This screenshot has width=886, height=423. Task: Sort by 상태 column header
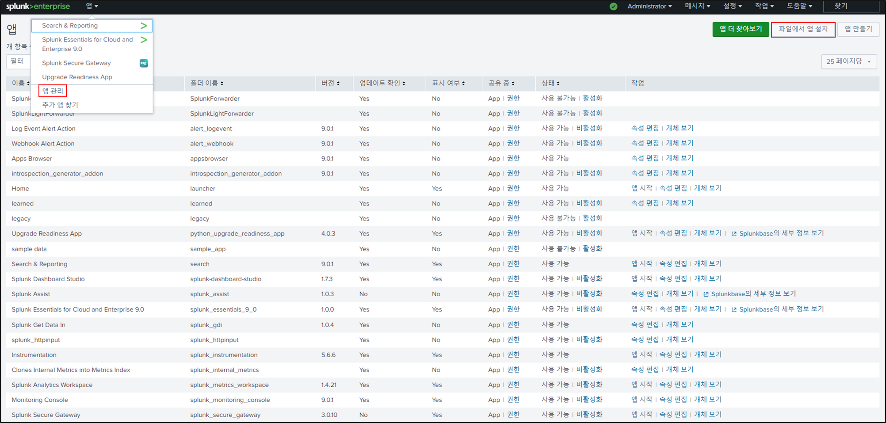pos(550,83)
